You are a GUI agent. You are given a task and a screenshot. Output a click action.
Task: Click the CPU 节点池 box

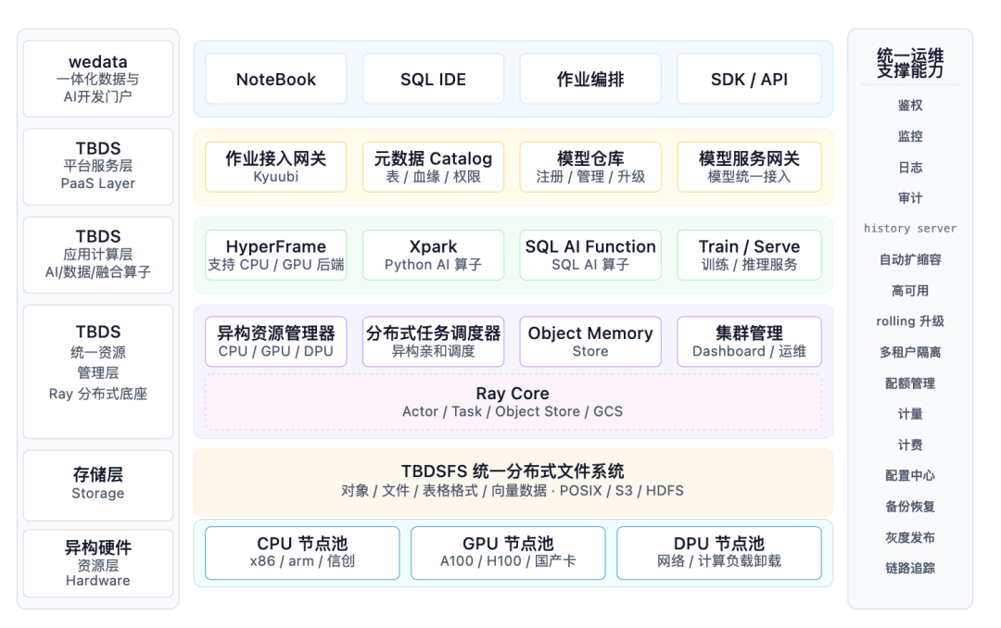(x=302, y=553)
